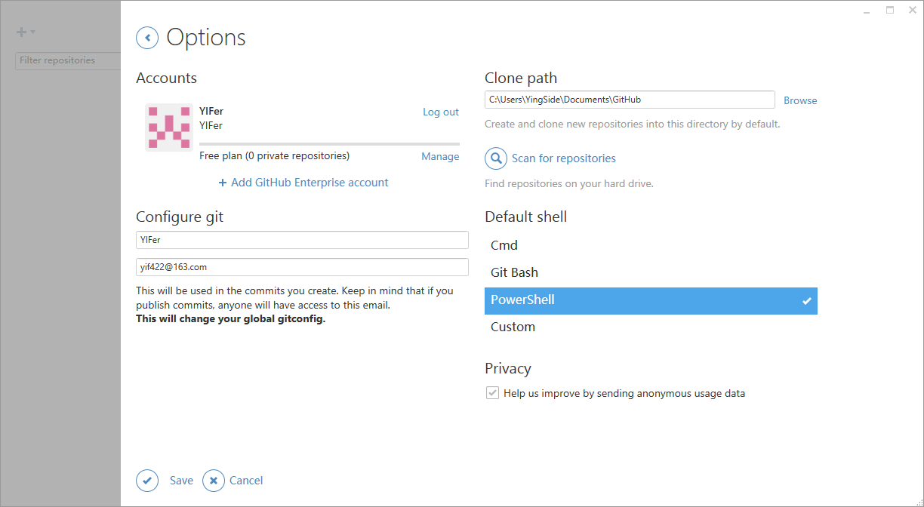Click the Save checkmark circle icon
The width and height of the screenshot is (924, 507).
click(147, 481)
